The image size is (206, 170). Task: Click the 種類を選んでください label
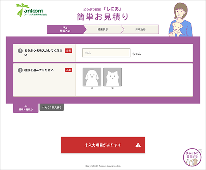(x=39, y=70)
